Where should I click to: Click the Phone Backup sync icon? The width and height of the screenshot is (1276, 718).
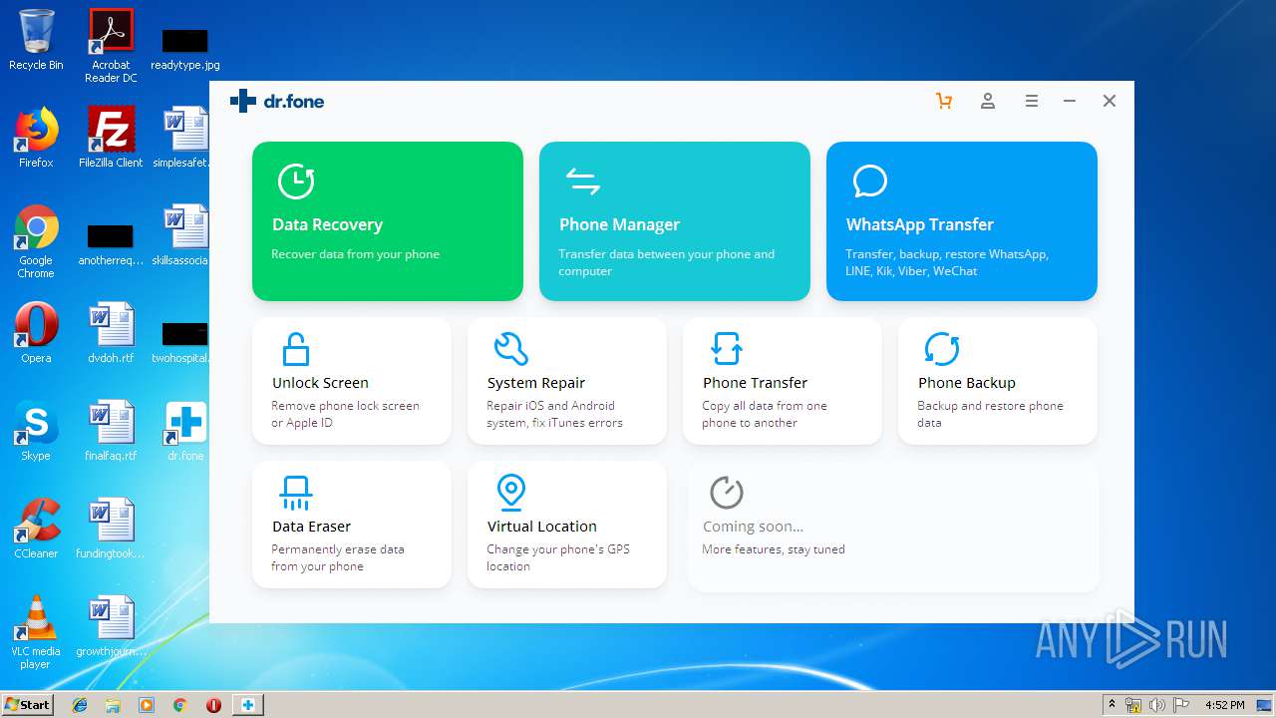click(942, 349)
